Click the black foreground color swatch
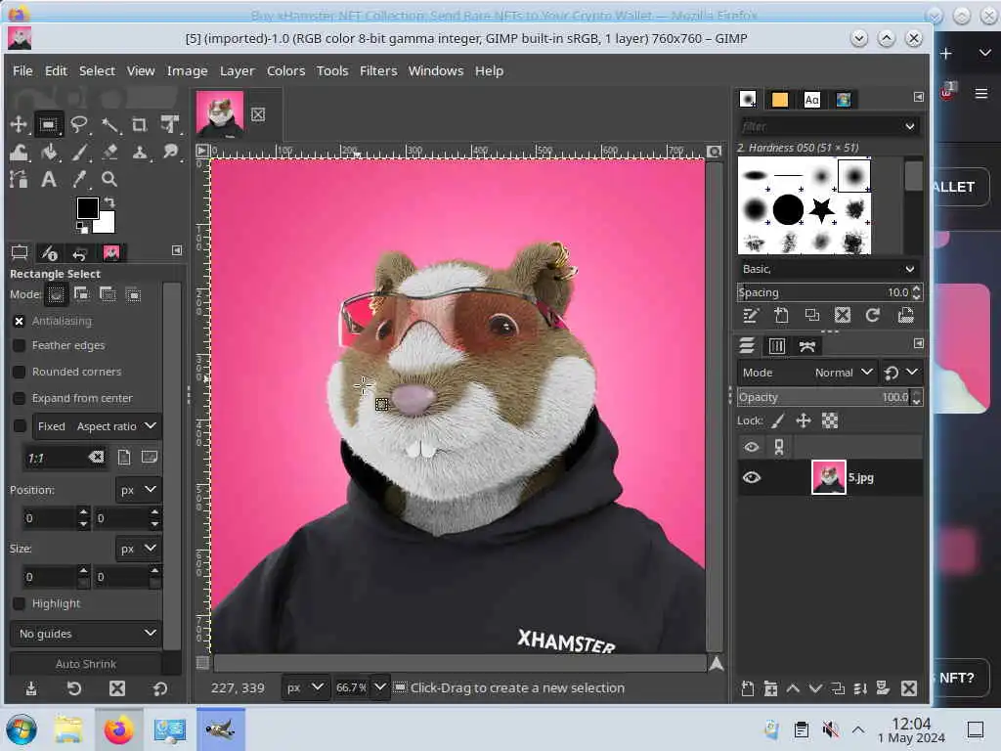Image resolution: width=1001 pixels, height=751 pixels. tap(86, 207)
